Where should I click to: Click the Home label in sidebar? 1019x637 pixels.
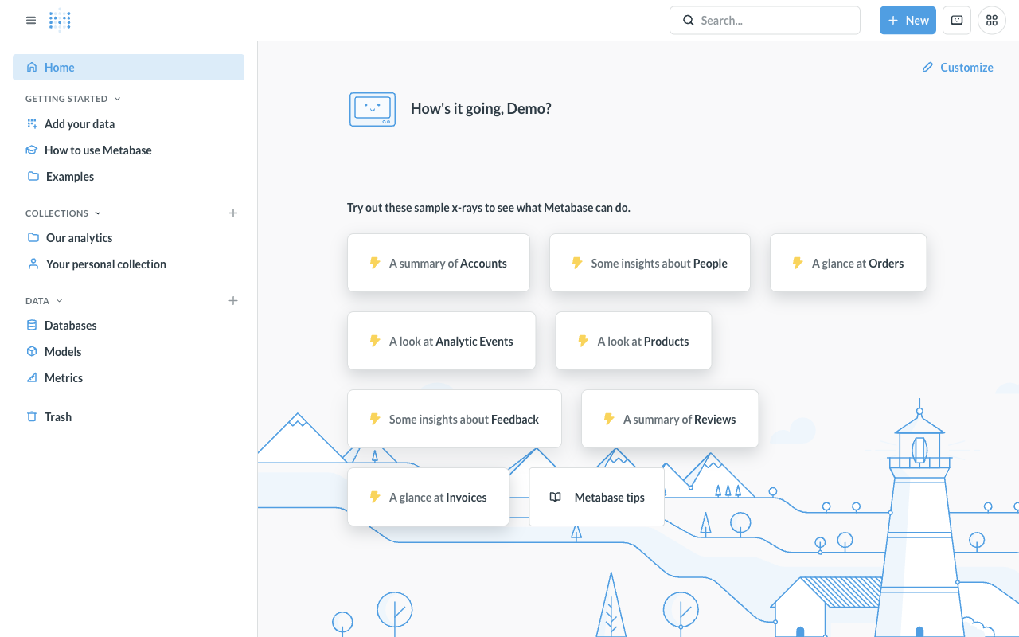coord(60,68)
